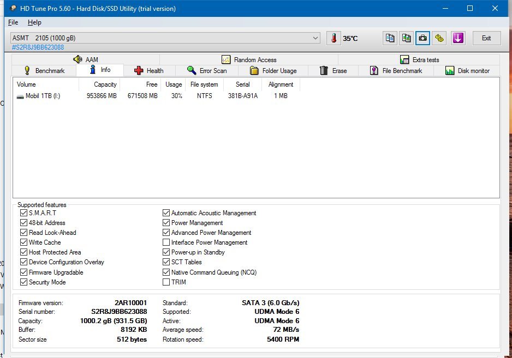Switch to the AAM tab

tap(86, 60)
